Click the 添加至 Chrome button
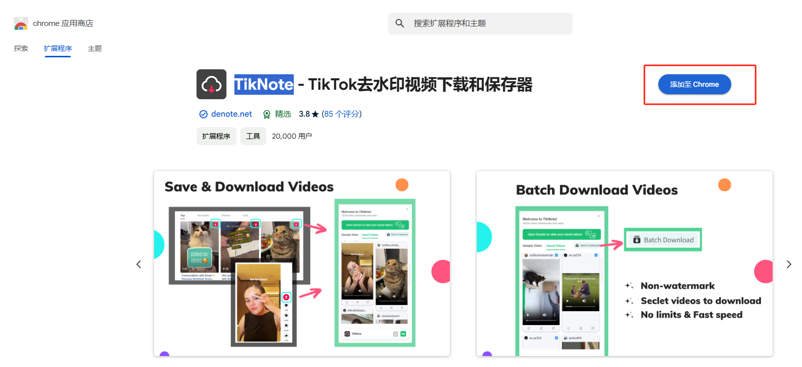This screenshot has width=802, height=367. point(694,84)
